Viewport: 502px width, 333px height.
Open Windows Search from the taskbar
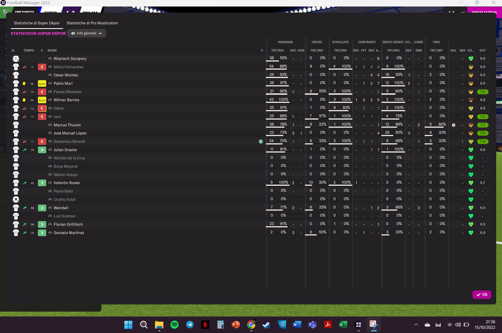(144, 325)
